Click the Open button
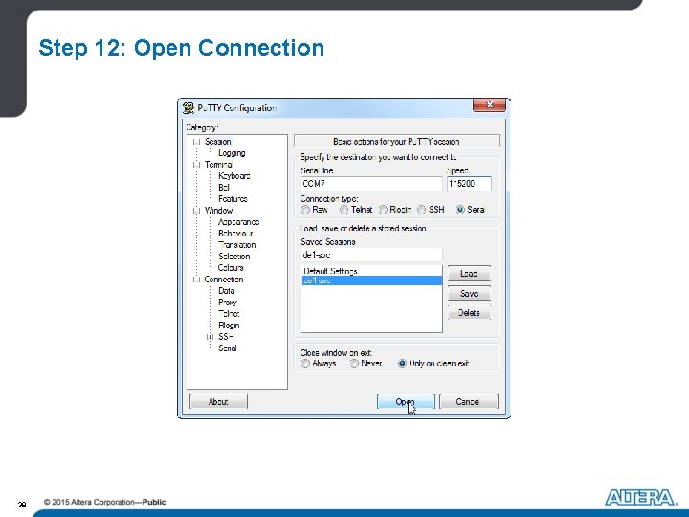Viewport: 689px width, 517px height. [x=406, y=402]
